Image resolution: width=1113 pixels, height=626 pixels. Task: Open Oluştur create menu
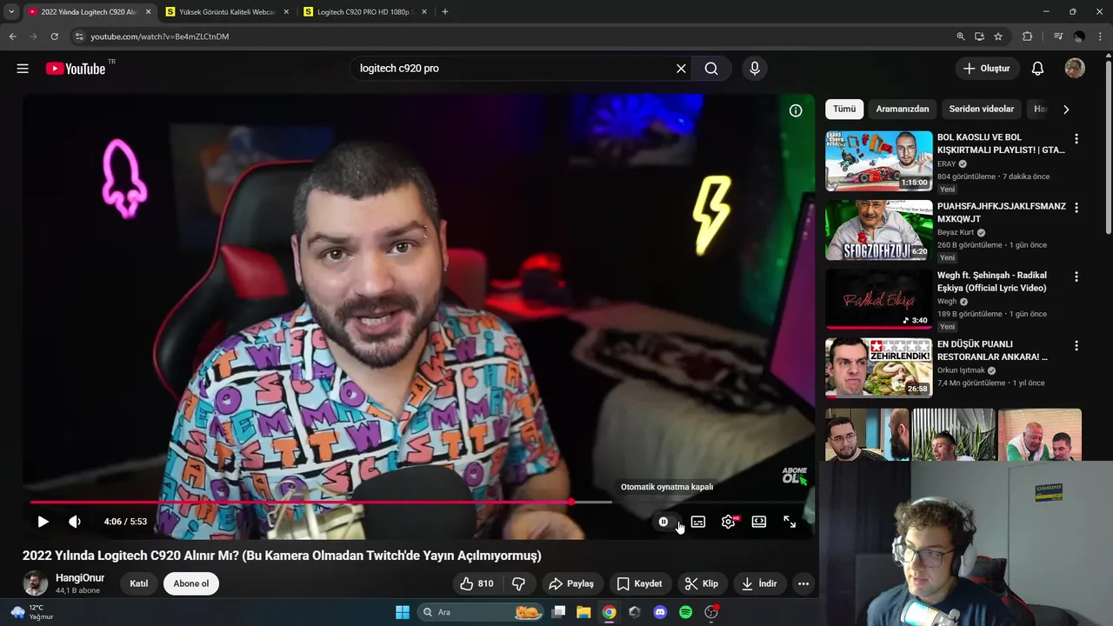click(x=987, y=69)
